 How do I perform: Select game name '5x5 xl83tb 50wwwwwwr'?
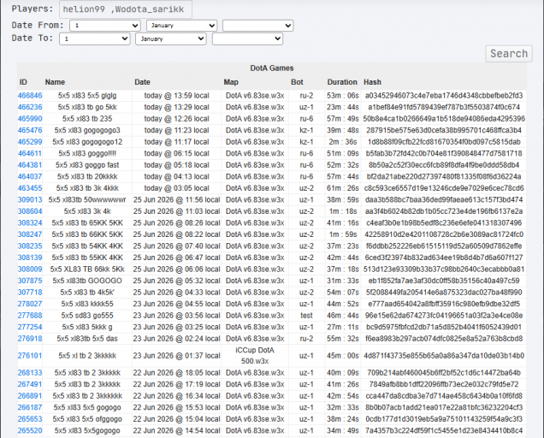[87, 200]
